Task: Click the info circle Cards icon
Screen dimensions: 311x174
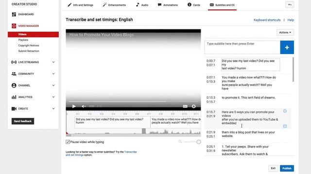Action: click(190, 4)
